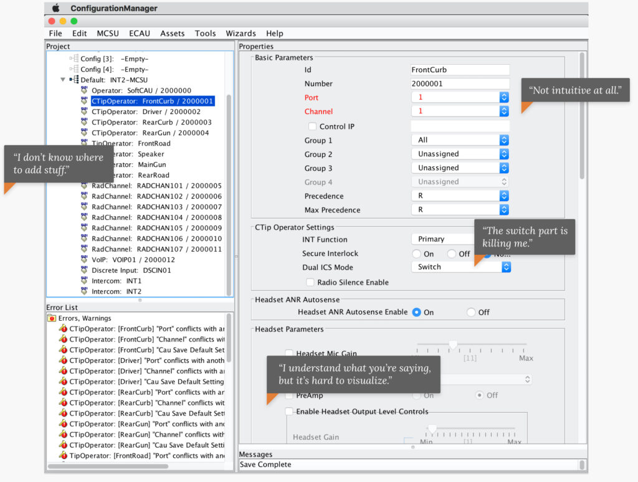Select the "Save Complete" message text
The image size is (638, 482).
point(265,464)
